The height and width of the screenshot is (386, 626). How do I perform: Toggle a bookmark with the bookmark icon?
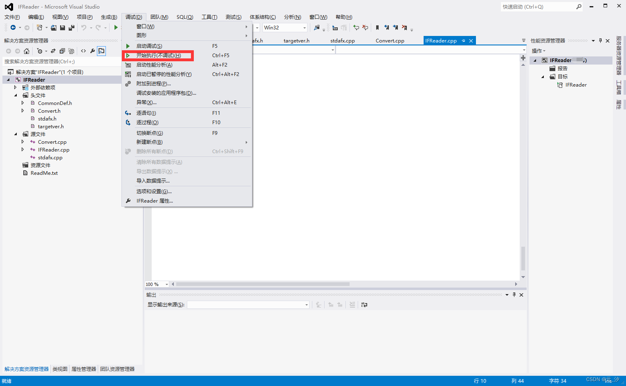(377, 27)
